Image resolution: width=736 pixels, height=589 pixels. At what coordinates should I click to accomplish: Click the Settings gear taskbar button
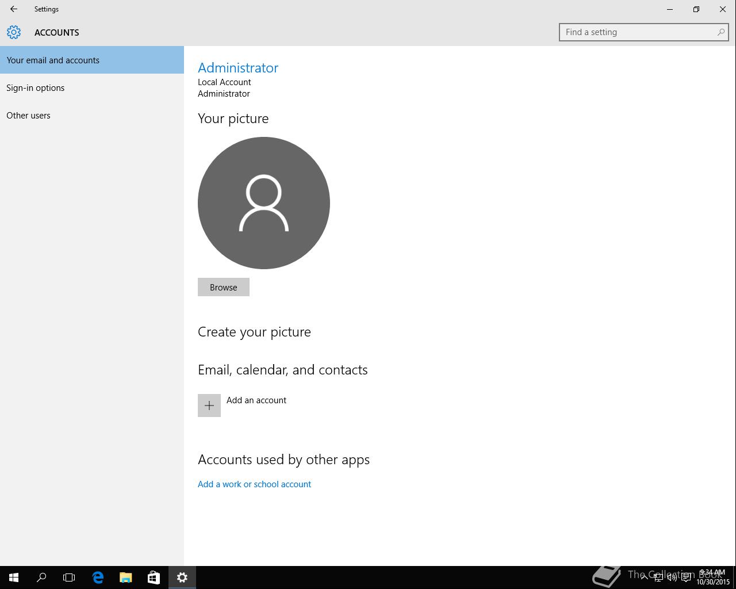182,577
